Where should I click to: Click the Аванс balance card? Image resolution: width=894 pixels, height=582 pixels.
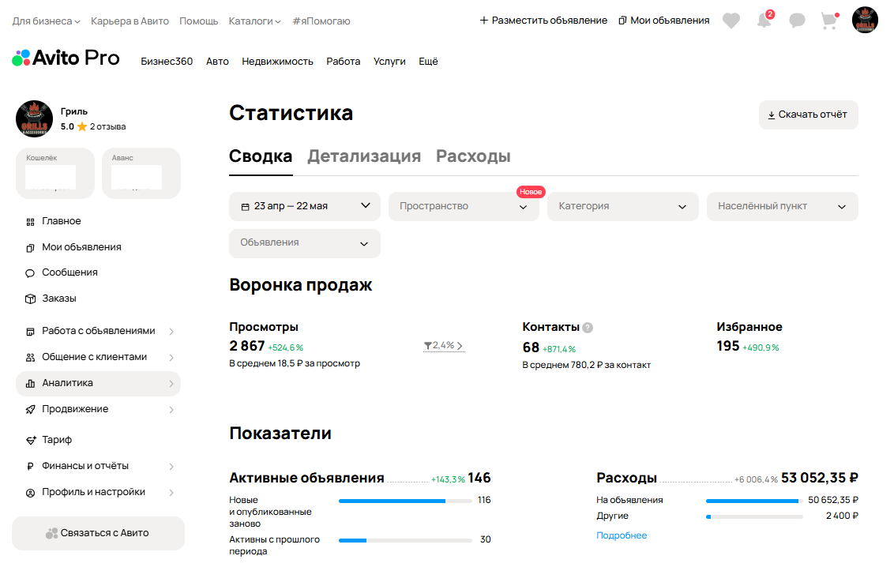pyautogui.click(x=141, y=173)
